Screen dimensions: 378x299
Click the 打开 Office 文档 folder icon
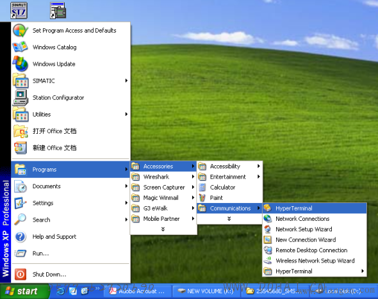pos(21,131)
